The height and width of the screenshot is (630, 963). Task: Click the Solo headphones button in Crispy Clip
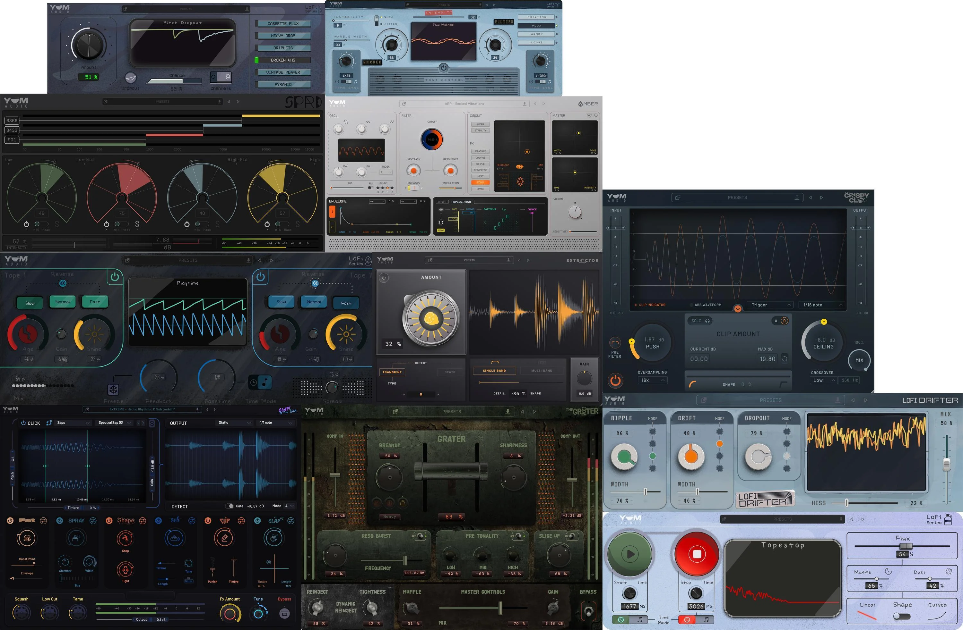point(700,321)
